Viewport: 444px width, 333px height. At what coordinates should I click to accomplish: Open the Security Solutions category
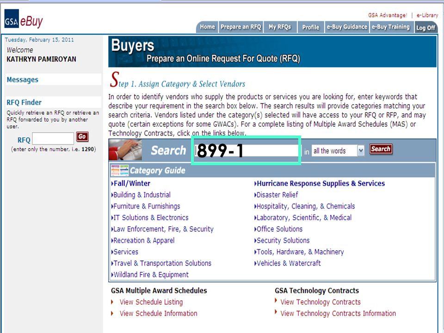[282, 240]
